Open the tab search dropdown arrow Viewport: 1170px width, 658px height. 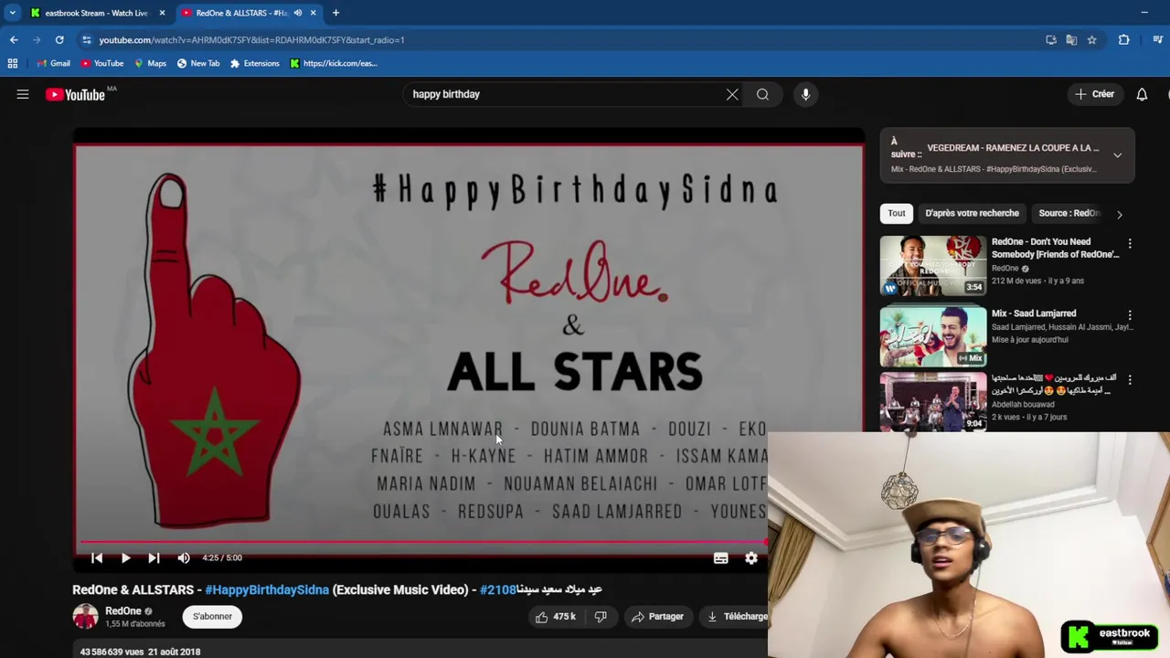(12, 13)
